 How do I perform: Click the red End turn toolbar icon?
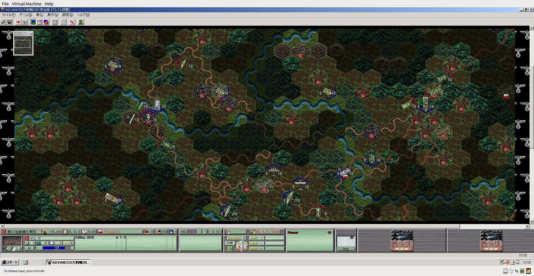tap(72, 22)
